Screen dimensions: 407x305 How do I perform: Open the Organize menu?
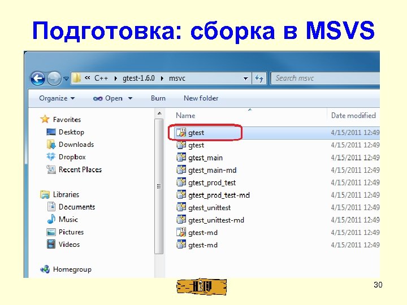[57, 98]
